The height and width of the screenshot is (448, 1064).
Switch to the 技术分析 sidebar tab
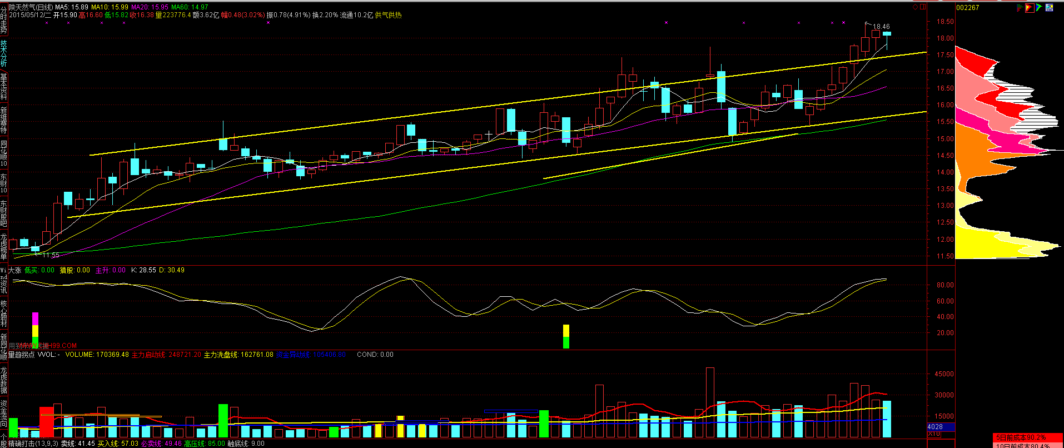coord(4,53)
